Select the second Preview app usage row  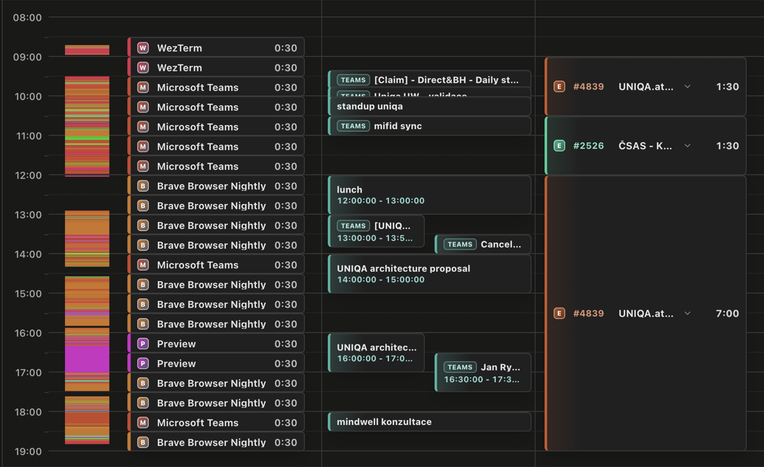click(216, 363)
